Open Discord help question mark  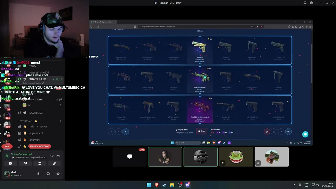311,3
